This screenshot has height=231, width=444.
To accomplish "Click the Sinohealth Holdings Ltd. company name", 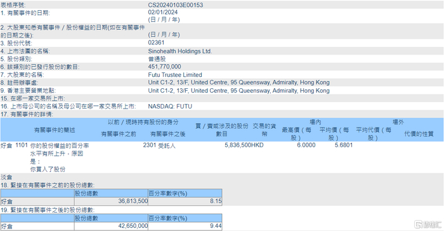I will click(180, 51).
